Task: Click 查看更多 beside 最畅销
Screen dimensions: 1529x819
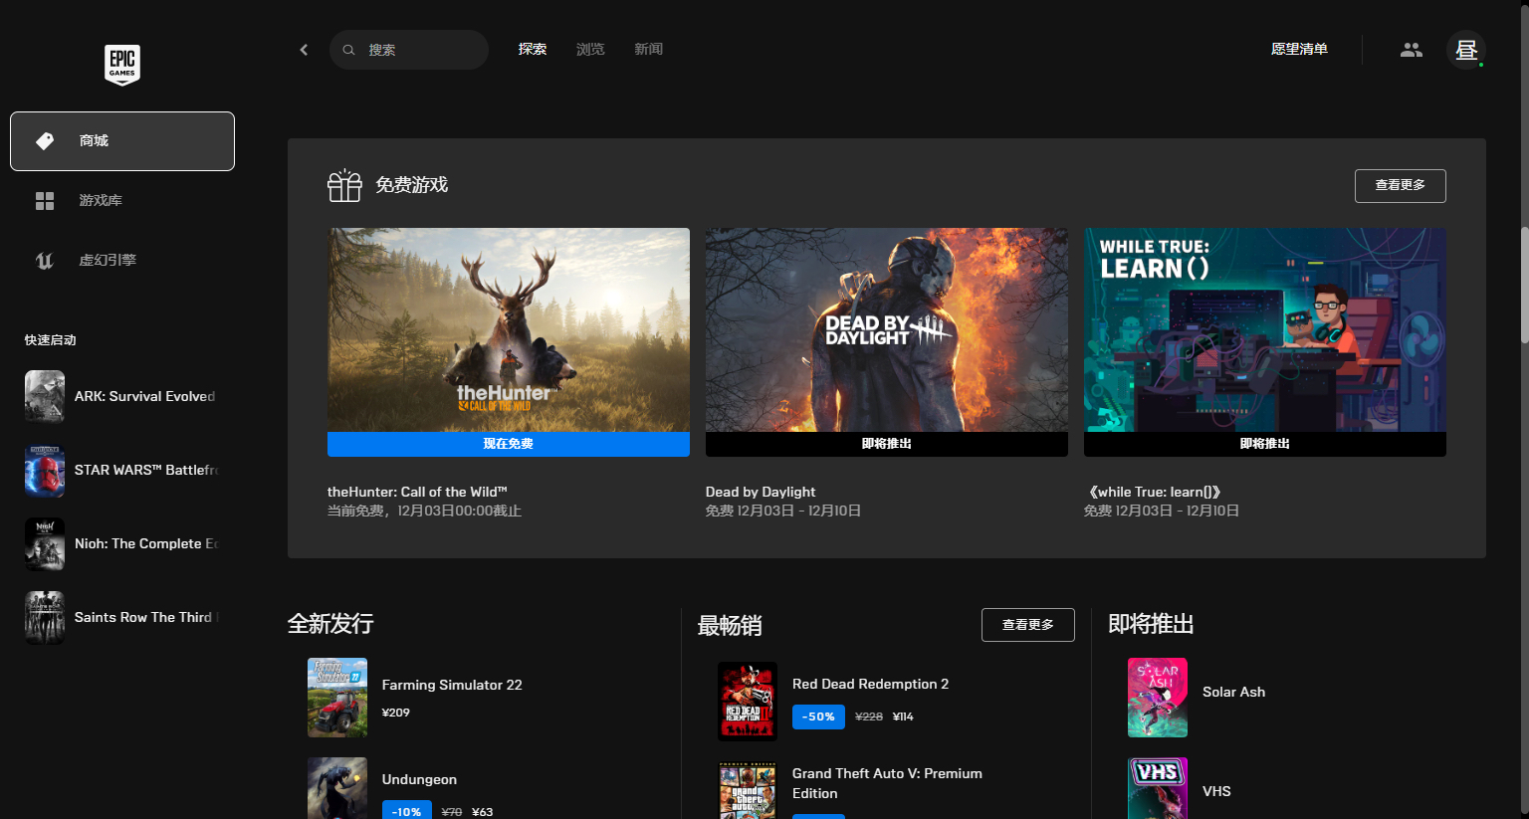Action: coord(1028,625)
